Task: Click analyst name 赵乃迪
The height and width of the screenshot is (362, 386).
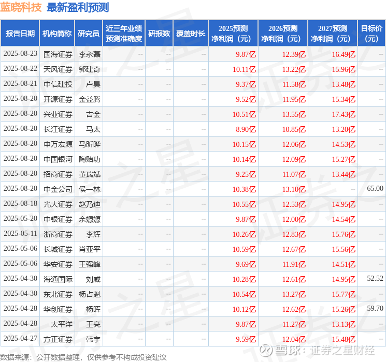Action: click(x=90, y=204)
